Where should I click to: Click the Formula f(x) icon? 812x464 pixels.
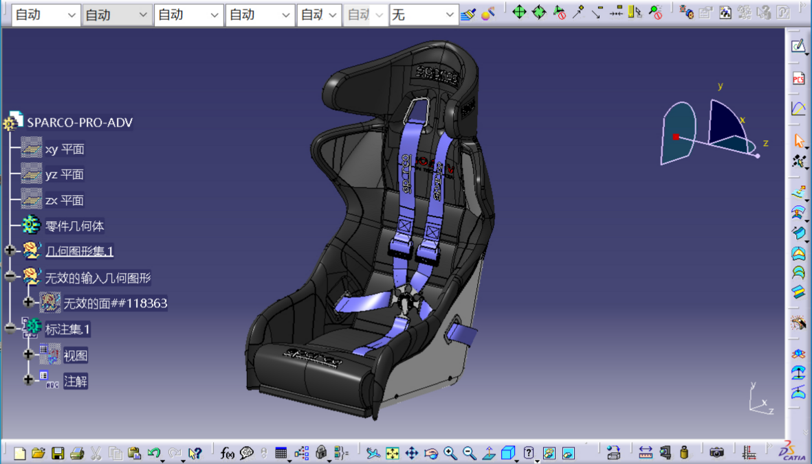(x=227, y=453)
